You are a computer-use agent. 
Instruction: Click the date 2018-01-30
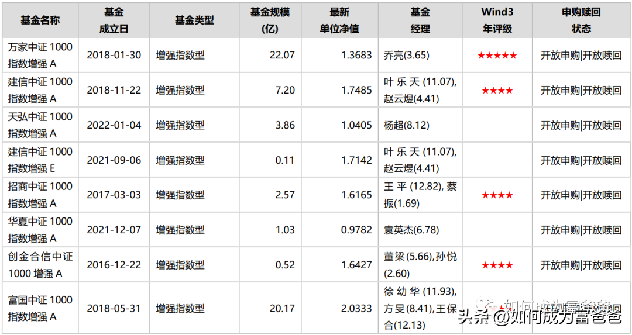(x=114, y=55)
